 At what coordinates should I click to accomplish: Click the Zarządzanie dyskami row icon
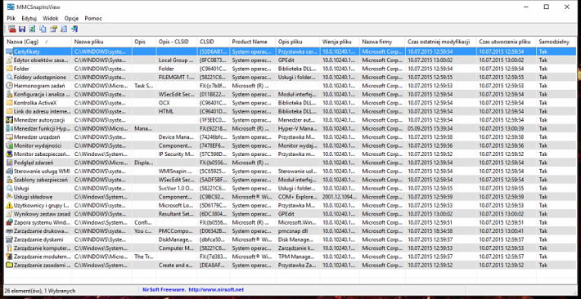click(9, 239)
